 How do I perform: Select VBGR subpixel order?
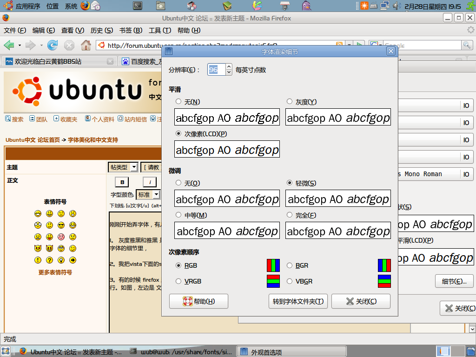(x=290, y=281)
